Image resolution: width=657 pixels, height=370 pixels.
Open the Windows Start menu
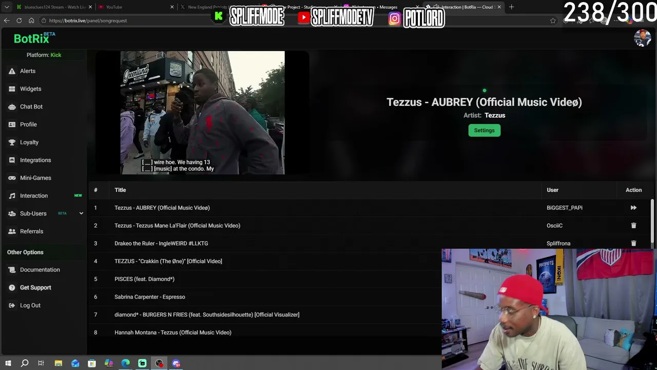[x=8, y=363]
